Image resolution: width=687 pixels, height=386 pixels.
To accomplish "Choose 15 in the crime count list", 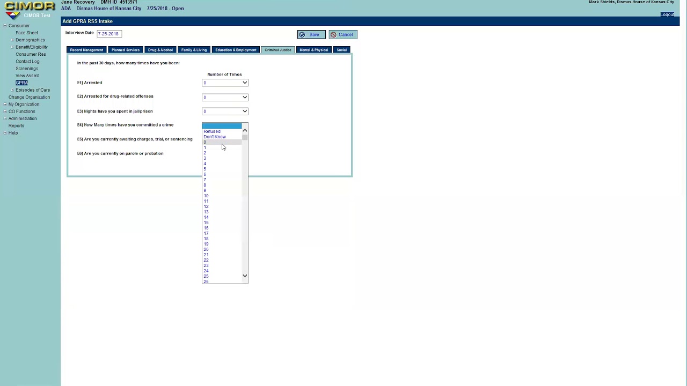I will 222,222.
